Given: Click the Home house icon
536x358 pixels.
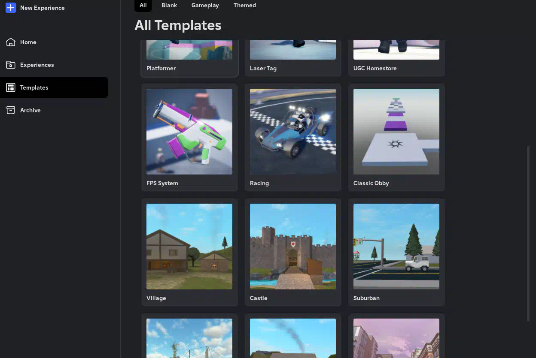Looking at the screenshot, I should point(11,42).
